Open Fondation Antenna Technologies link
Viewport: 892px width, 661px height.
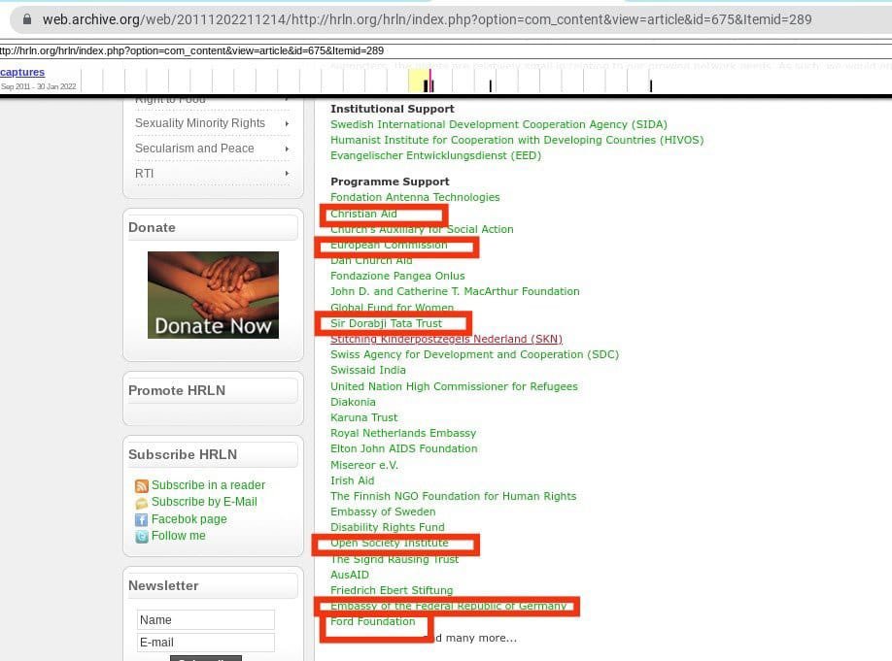pos(415,197)
